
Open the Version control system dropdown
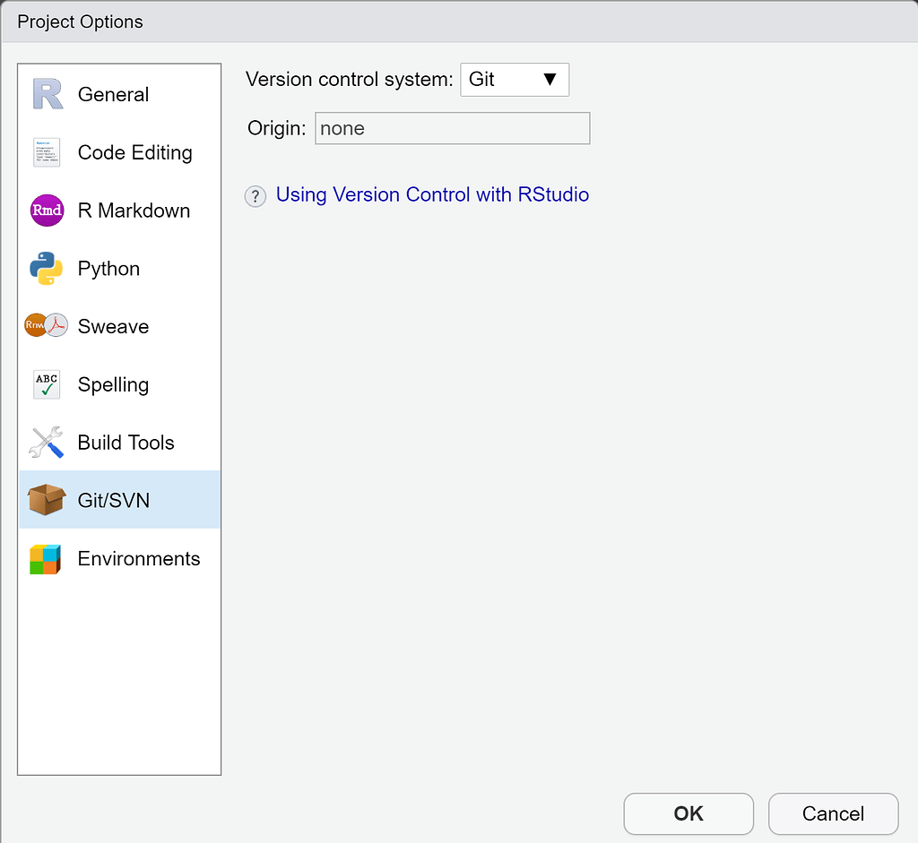pos(515,79)
